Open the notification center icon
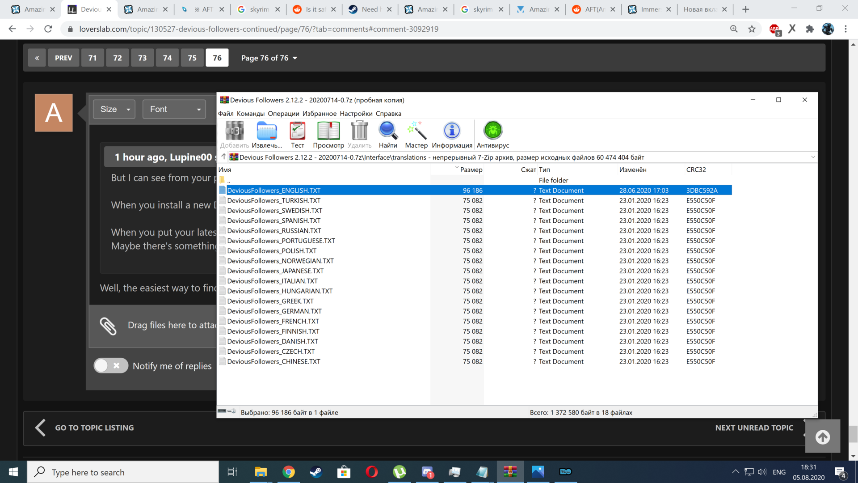 [x=840, y=472]
